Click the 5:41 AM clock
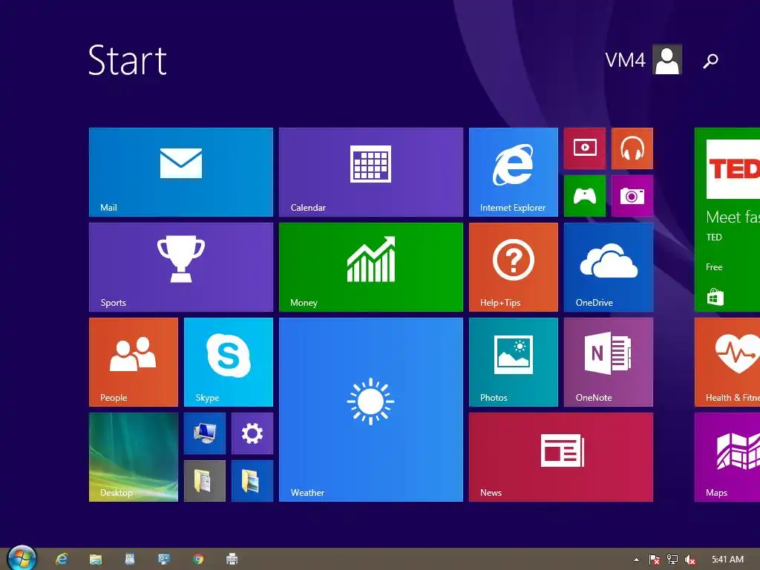Screen dimensions: 760x570 727,560
